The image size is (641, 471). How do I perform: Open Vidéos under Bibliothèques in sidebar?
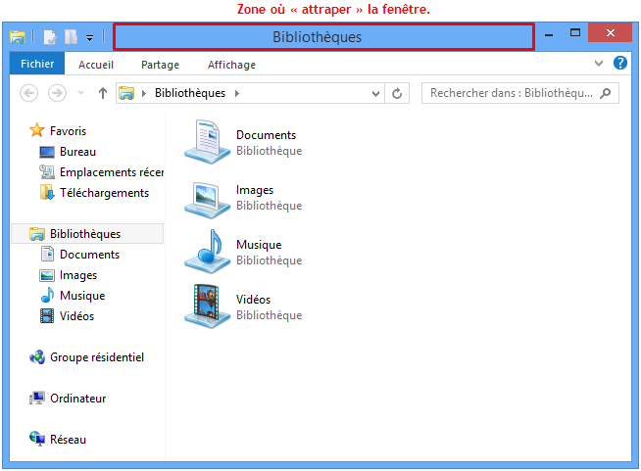(x=67, y=316)
